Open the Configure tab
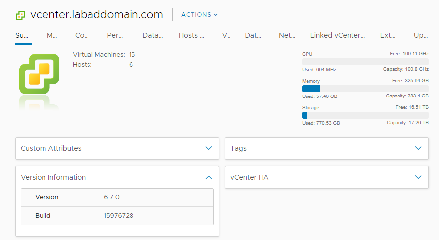 pyautogui.click(x=82, y=35)
